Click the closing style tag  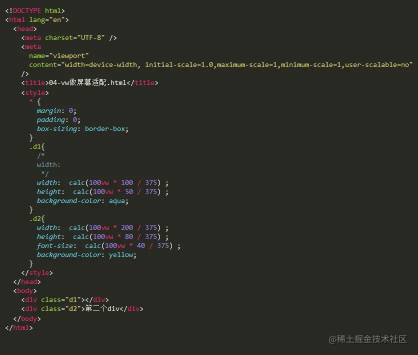point(37,272)
